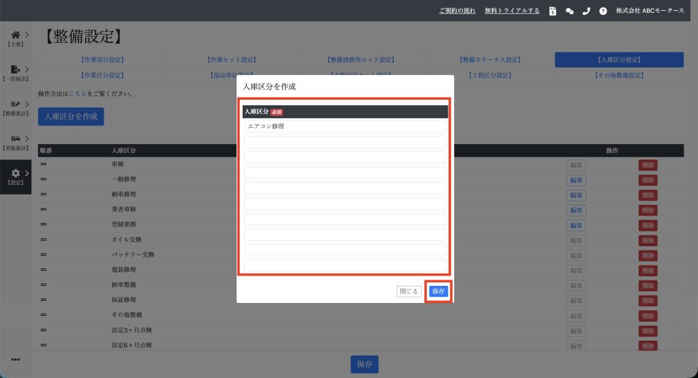Click the drag handle for the 車検 row
698x378 pixels.
pyautogui.click(x=44, y=164)
